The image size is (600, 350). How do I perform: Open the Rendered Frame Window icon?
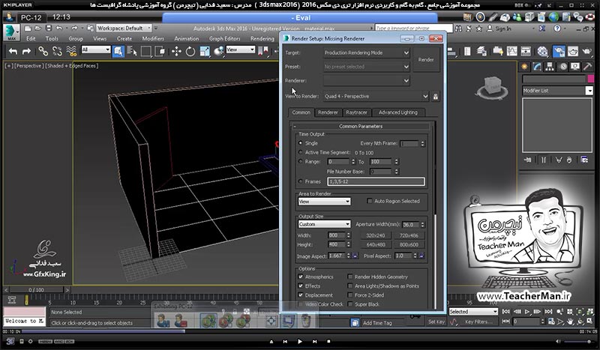tap(573, 51)
